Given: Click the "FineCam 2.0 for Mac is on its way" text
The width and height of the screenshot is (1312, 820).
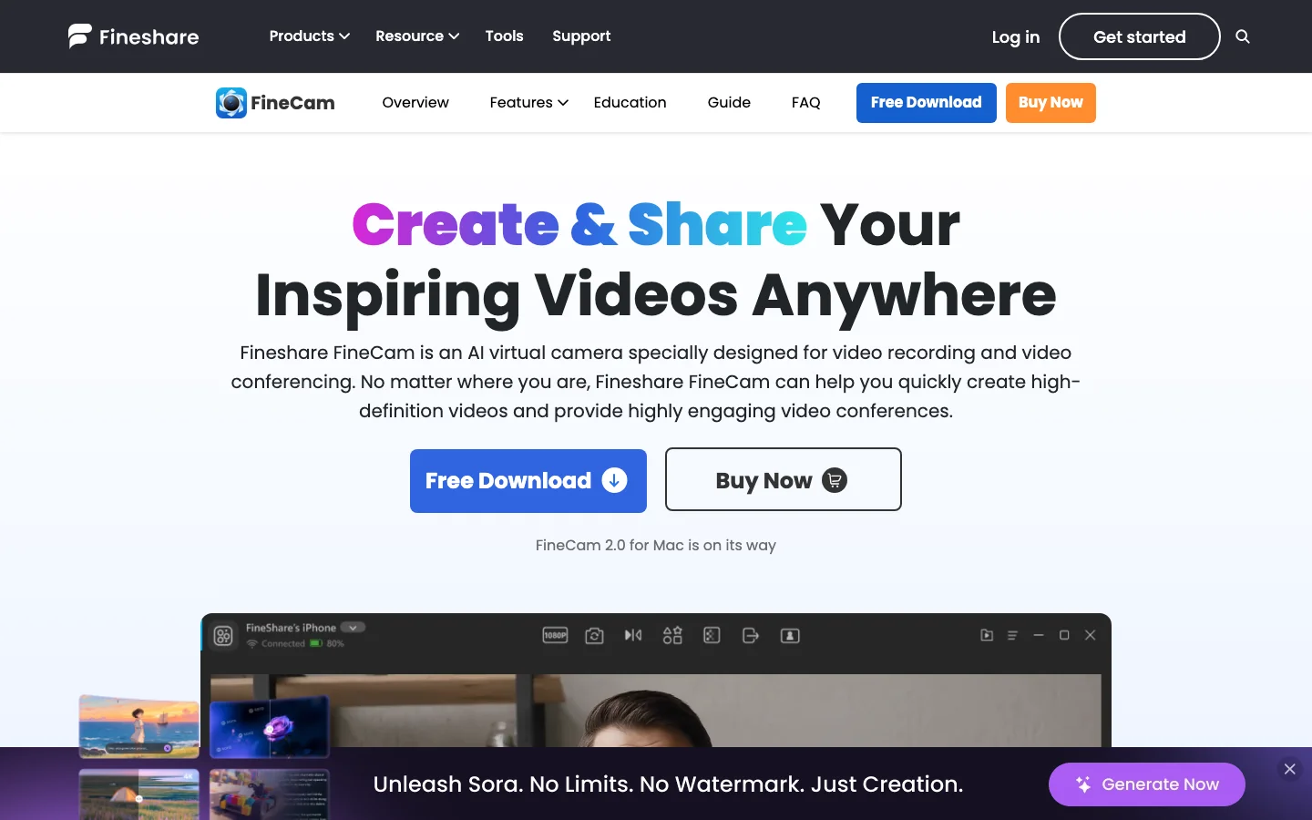Looking at the screenshot, I should (x=656, y=545).
